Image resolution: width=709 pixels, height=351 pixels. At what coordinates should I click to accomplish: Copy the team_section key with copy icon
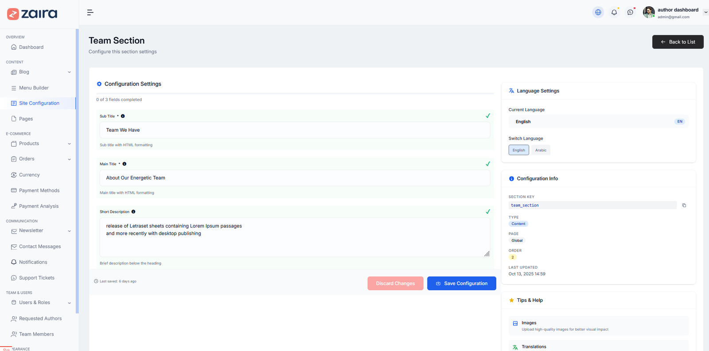point(684,205)
